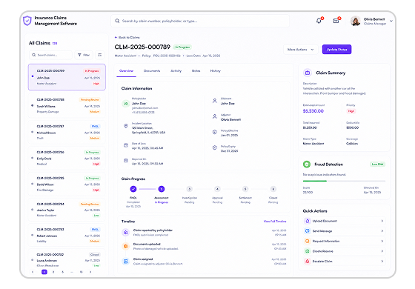The width and height of the screenshot is (415, 289).
Task: Open the mail inbox icon
Action: 336,21
